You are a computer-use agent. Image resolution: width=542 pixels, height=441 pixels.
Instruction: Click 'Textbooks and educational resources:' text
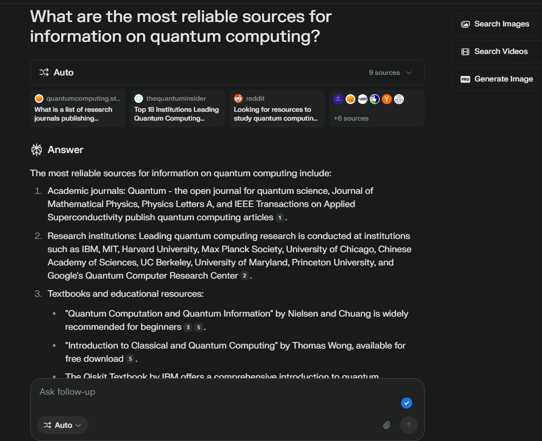(x=125, y=294)
